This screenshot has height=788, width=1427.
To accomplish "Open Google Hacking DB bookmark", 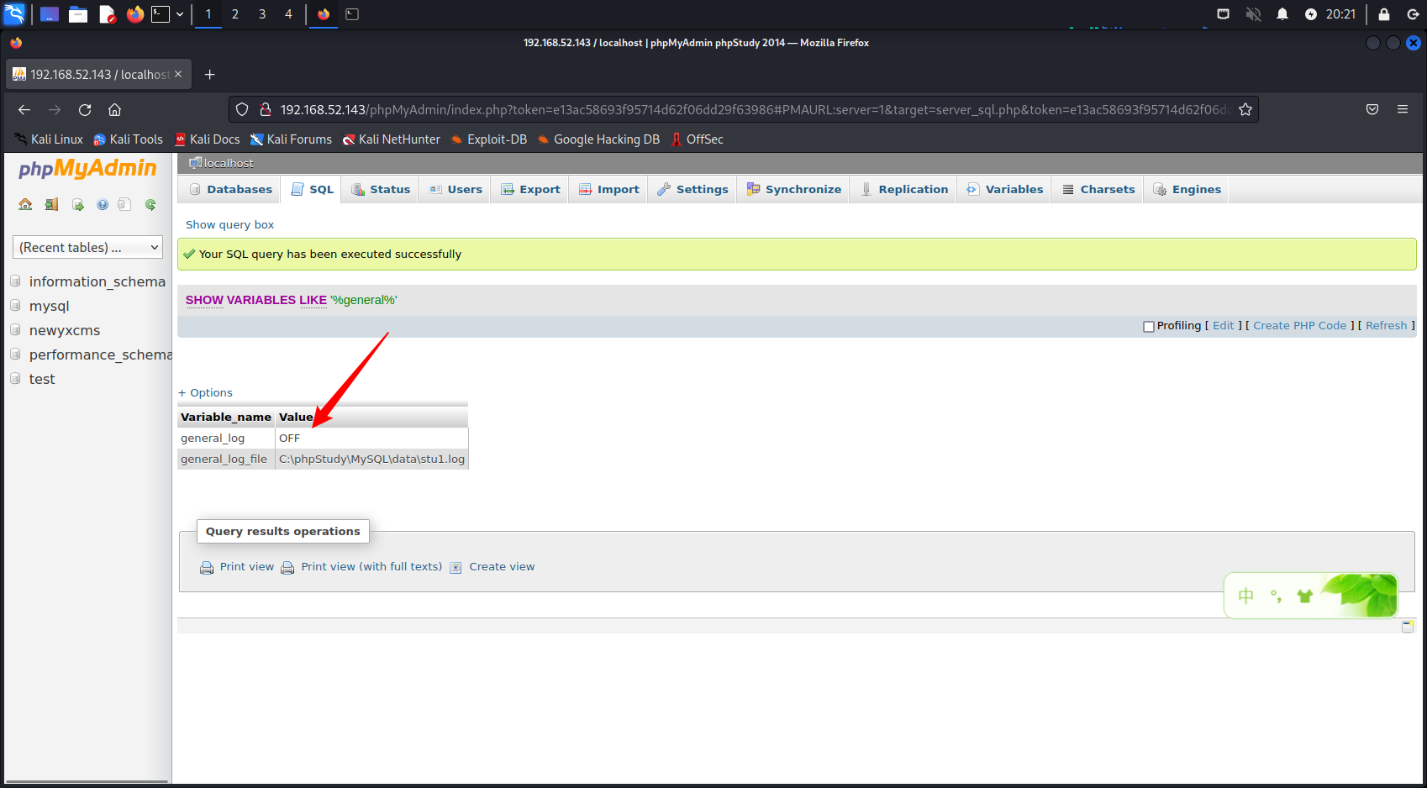I will pyautogui.click(x=598, y=139).
